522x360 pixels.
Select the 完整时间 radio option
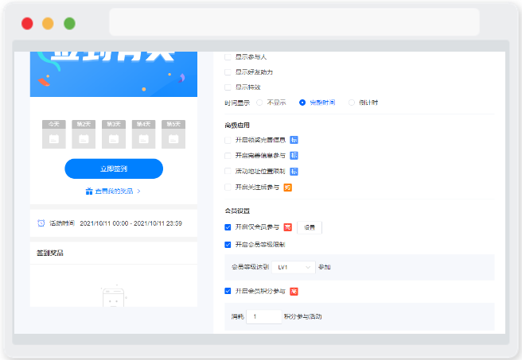pyautogui.click(x=302, y=103)
